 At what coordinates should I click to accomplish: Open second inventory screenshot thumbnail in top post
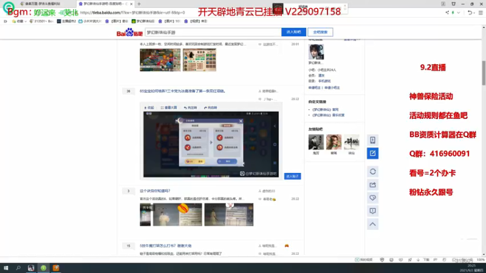[x=199, y=60]
